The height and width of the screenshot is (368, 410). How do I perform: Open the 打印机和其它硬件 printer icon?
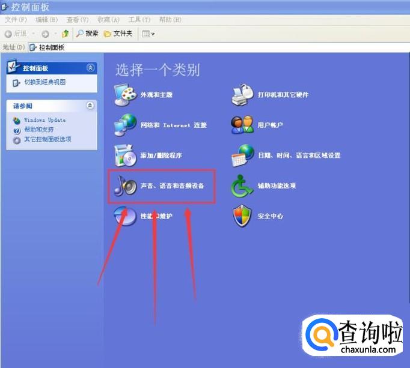243,95
